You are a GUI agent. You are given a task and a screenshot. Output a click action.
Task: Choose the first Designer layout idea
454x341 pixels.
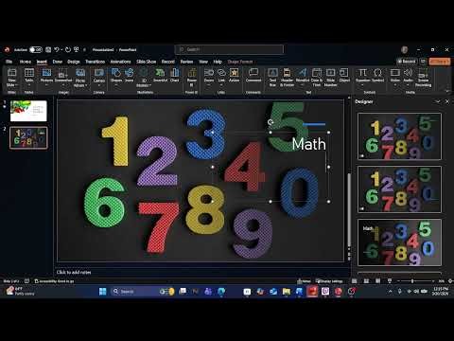tap(399, 136)
